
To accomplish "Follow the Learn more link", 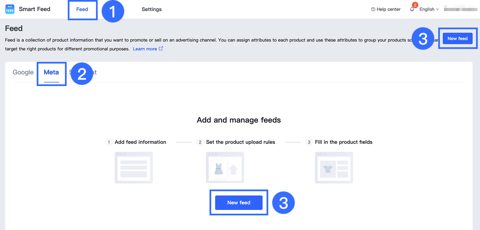I will coord(145,49).
